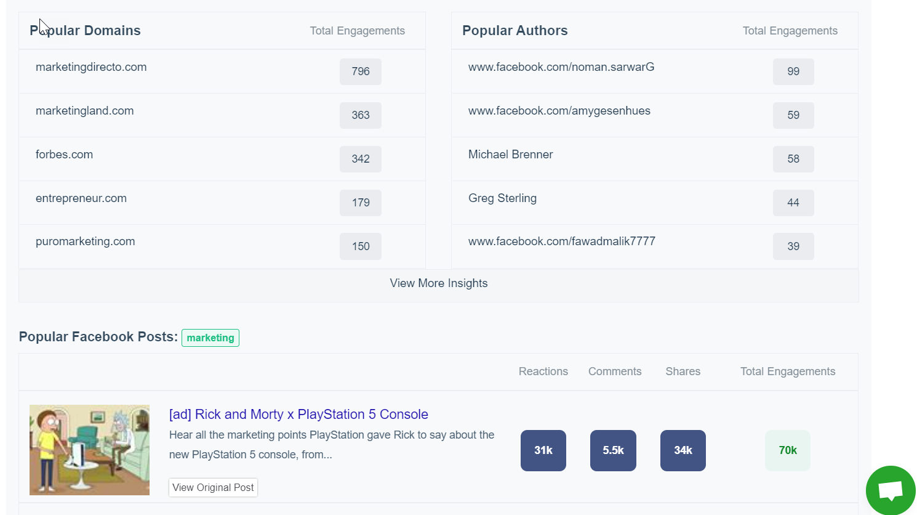
Task: Click the 70k total engagements badge
Action: click(x=788, y=450)
